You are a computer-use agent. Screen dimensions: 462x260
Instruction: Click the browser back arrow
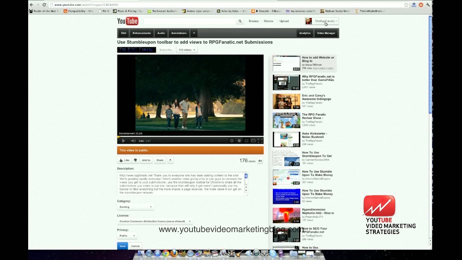click(31, 5)
